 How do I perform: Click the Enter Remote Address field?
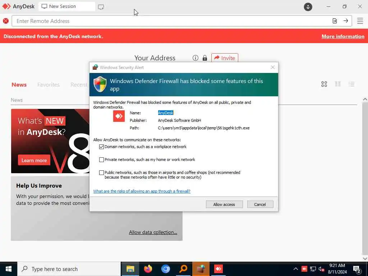[x=171, y=21]
